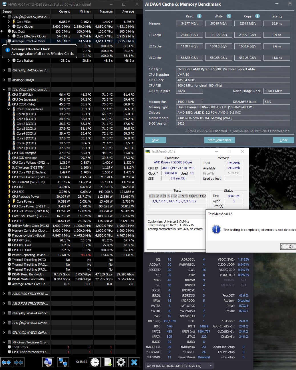Expand the Core Clocks row

click(x=9, y=27)
